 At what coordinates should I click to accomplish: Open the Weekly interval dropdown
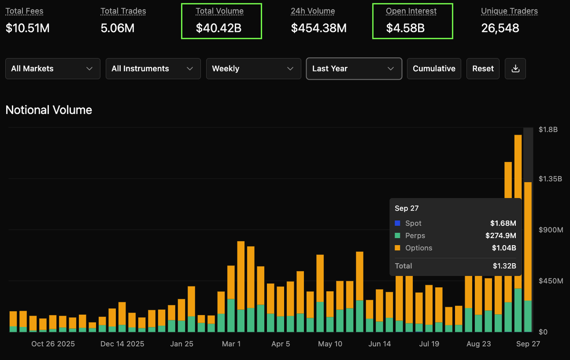click(254, 68)
